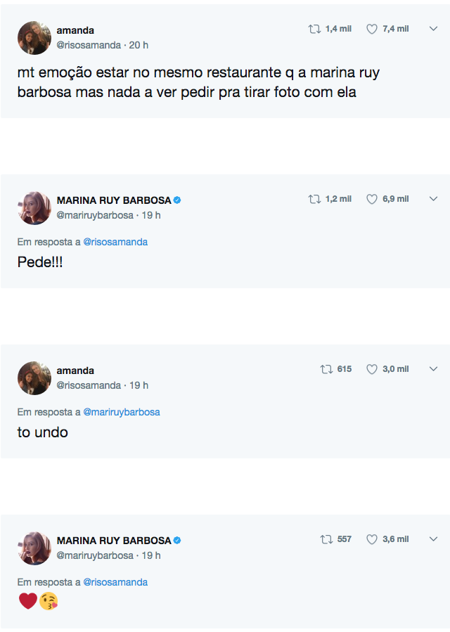Click the verified badge on Marina's last tweet

click(178, 541)
